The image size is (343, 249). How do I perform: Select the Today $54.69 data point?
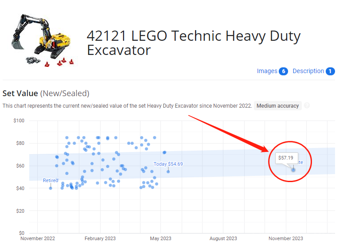click(x=168, y=171)
